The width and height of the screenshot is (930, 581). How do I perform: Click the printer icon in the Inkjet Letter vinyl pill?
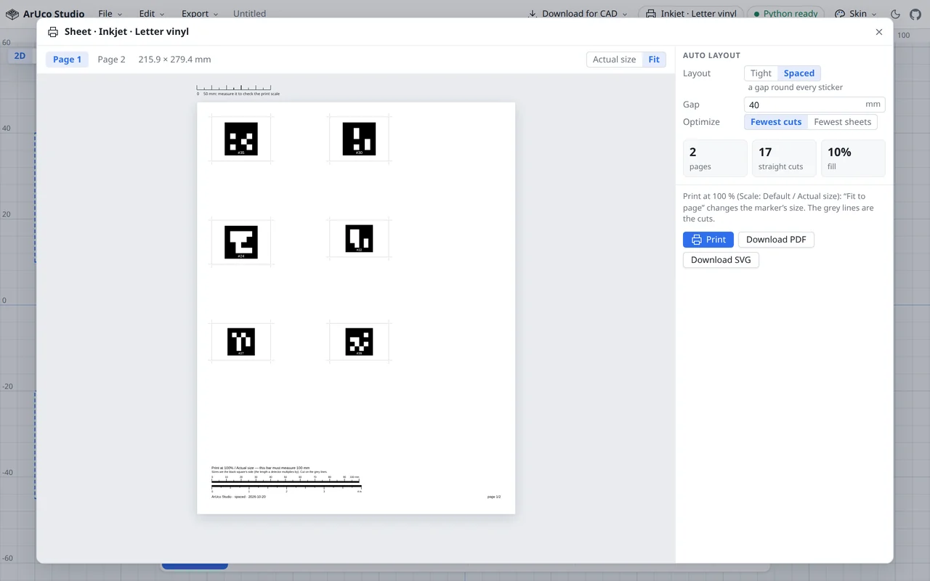[x=651, y=14]
